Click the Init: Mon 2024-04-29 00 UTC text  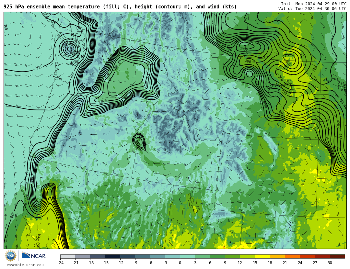click(x=314, y=4)
